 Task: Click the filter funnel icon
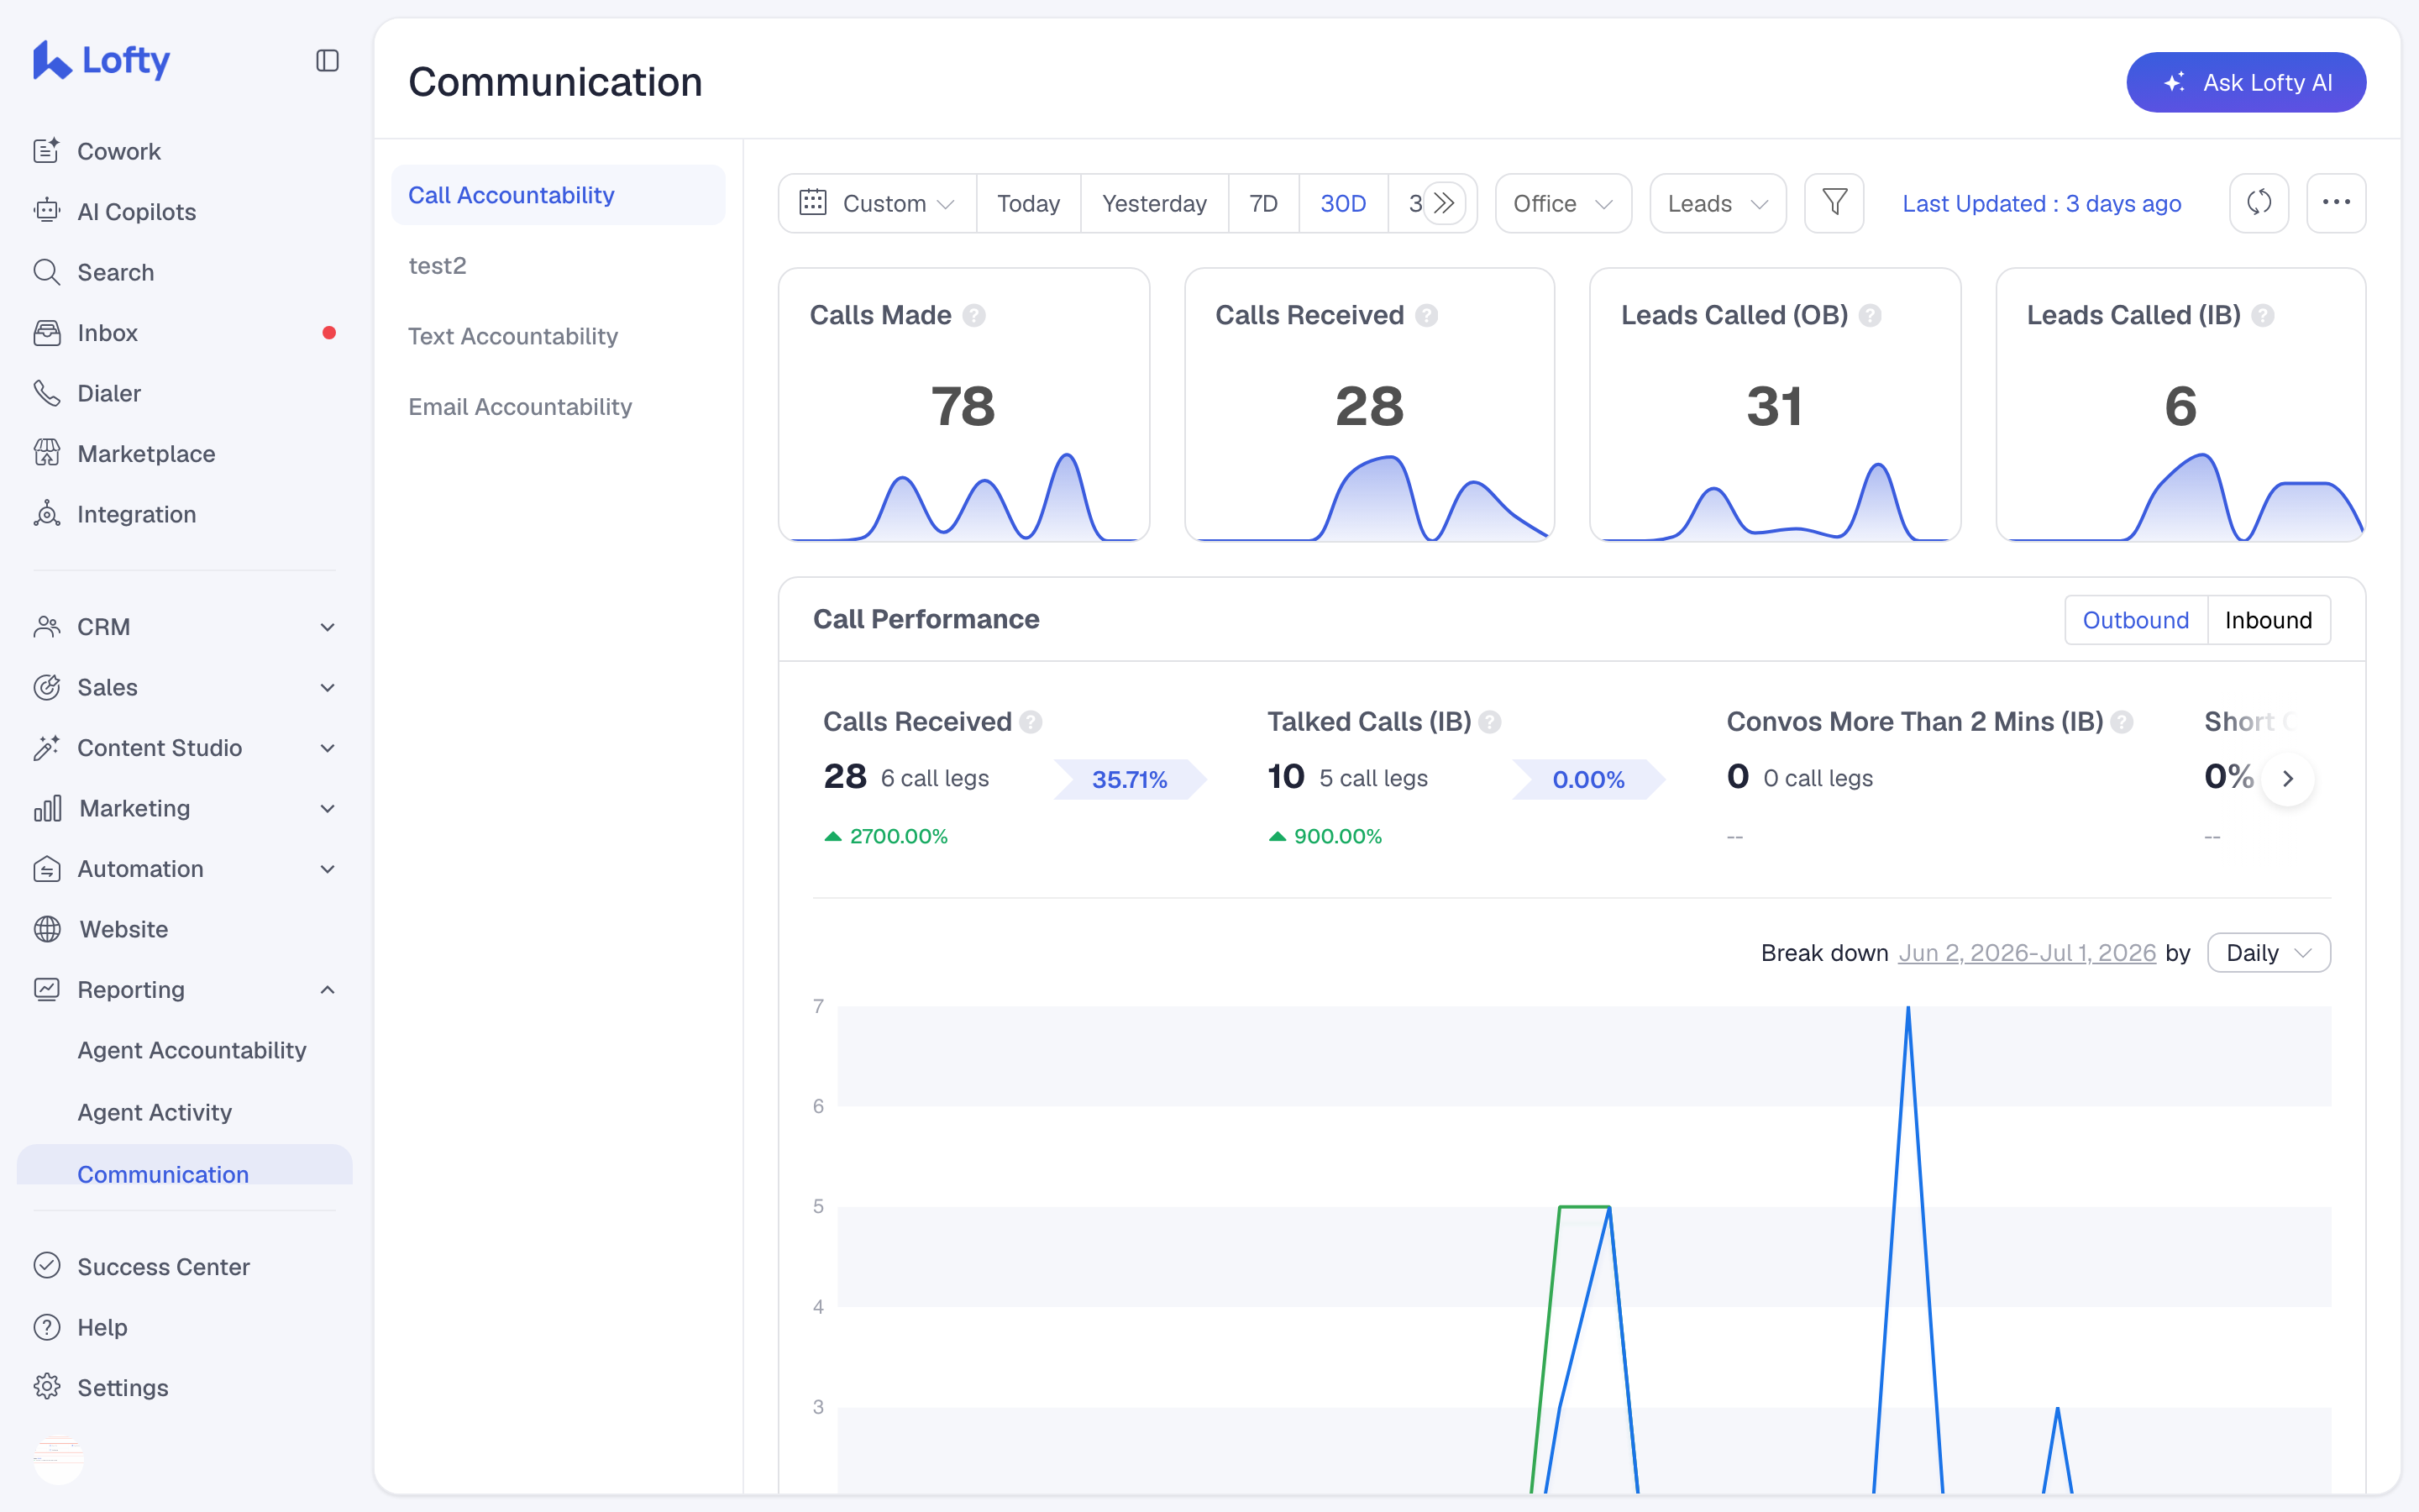click(x=1834, y=203)
